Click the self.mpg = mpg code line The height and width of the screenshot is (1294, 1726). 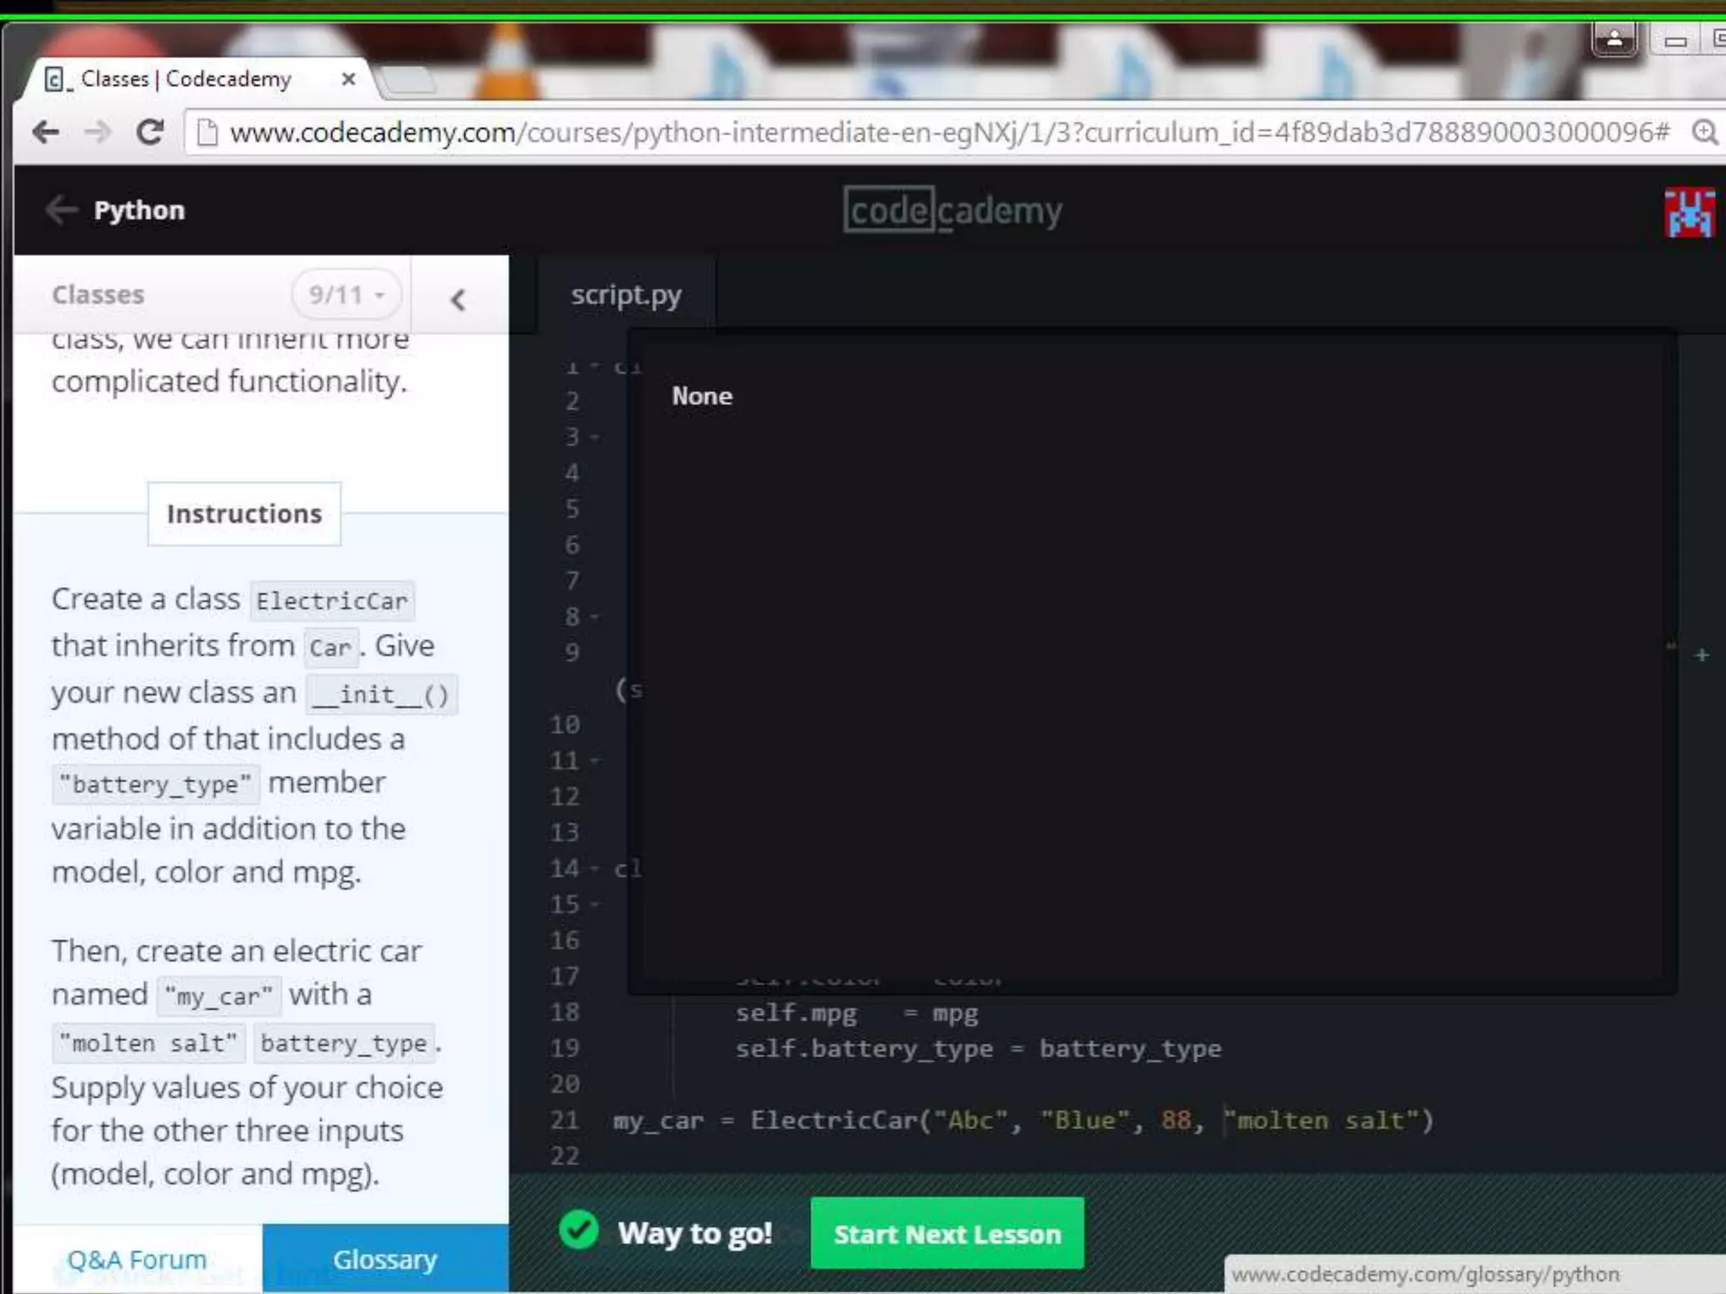856,1013
